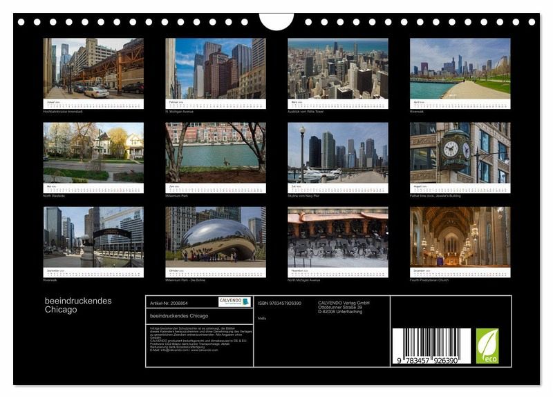The width and height of the screenshot is (553, 398).
Task: Click the September date strip
Action: pos(93,272)
